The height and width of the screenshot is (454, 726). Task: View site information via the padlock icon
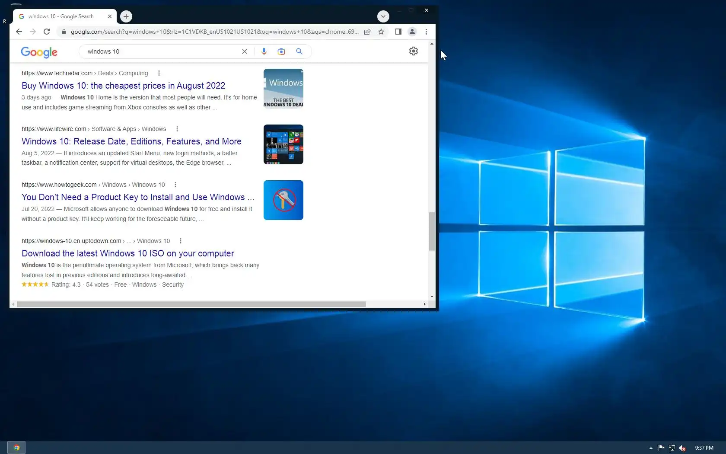64,32
